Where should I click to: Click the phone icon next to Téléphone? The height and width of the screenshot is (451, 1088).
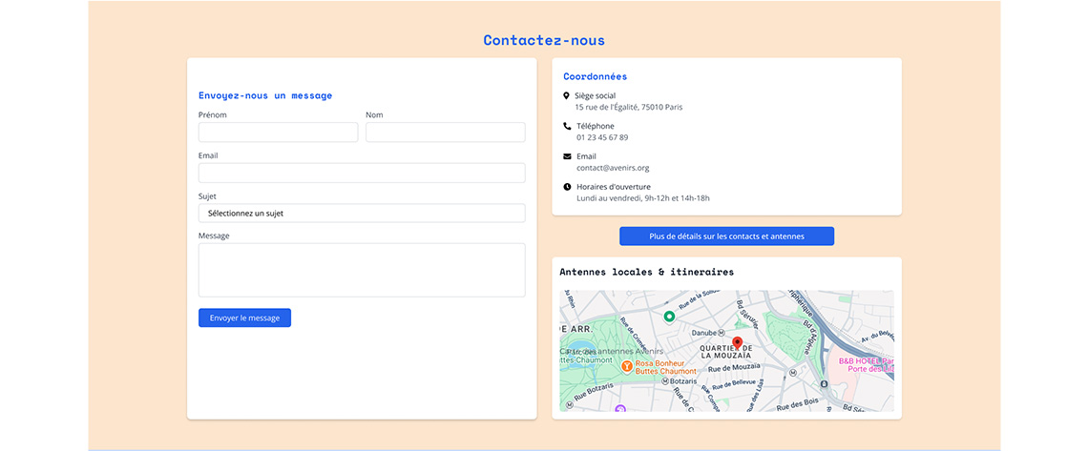pos(567,126)
